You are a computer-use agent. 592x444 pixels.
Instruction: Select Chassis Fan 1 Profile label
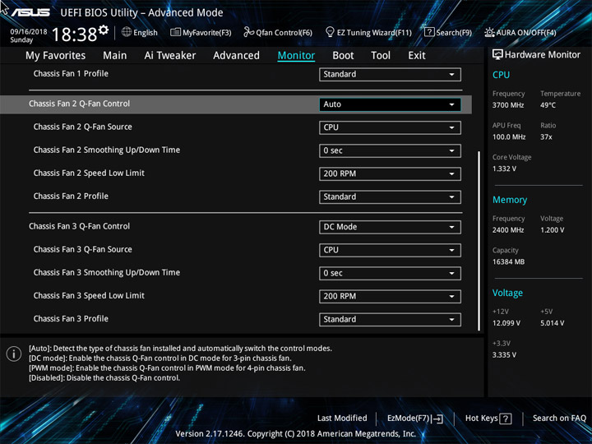pyautogui.click(x=71, y=74)
